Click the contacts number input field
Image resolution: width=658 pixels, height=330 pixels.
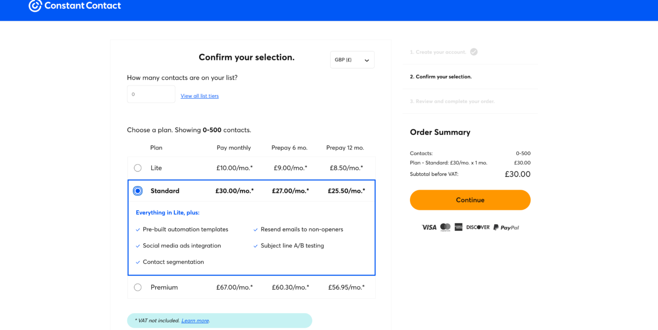coord(151,94)
